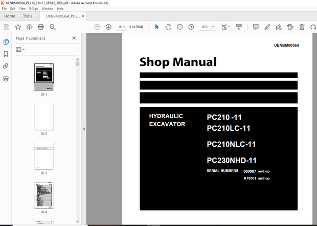Print the document using printer icon

[x=41, y=27]
